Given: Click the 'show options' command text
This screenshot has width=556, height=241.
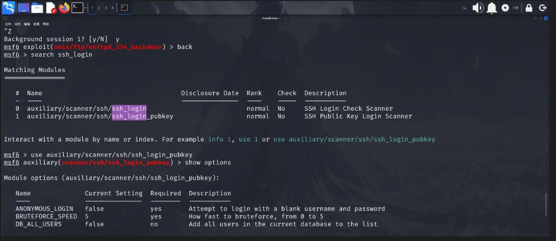Looking at the screenshot, I should (208, 163).
